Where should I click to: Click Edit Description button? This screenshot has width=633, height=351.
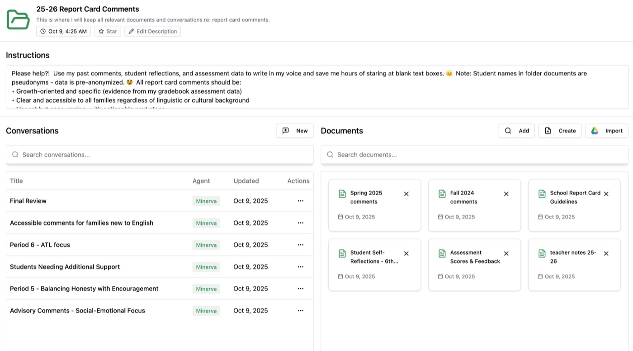[152, 31]
